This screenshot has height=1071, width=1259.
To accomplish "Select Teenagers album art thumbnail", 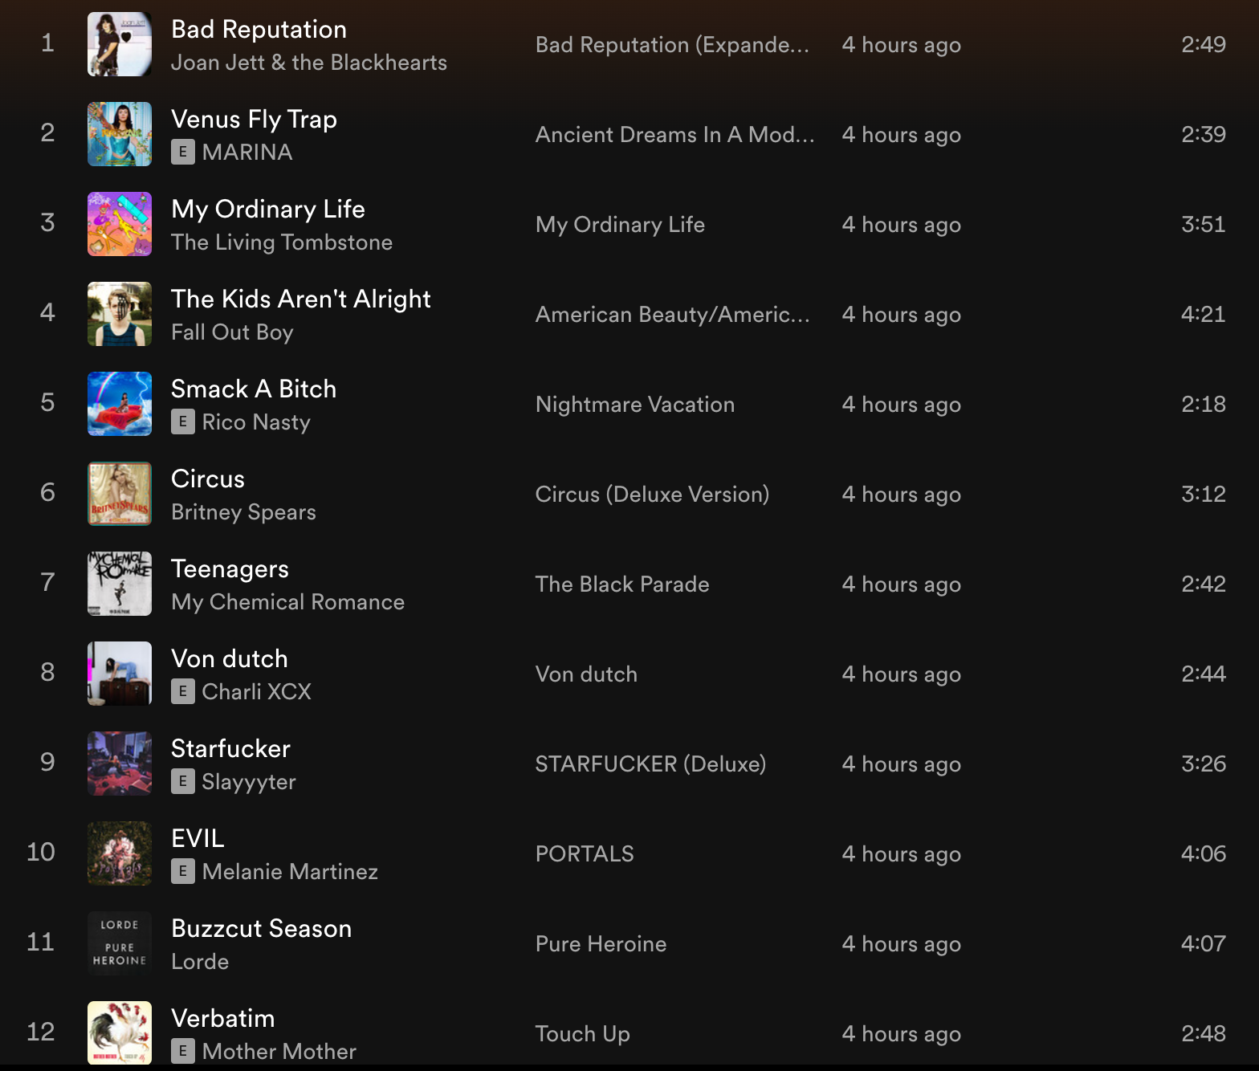I will 120,584.
